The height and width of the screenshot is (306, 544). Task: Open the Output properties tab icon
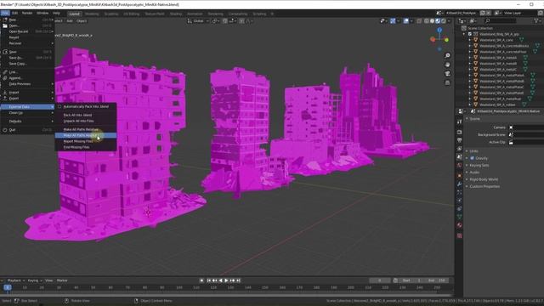459,140
